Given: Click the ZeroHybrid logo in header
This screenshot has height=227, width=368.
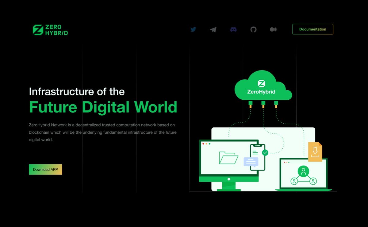Looking at the screenshot, I should pyautogui.click(x=50, y=30).
